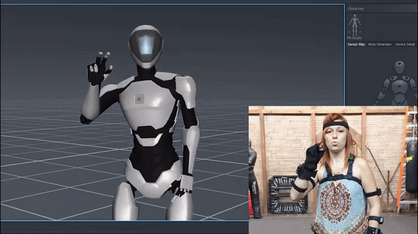
Task: Open the Device Detail tab
Action: (x=405, y=45)
